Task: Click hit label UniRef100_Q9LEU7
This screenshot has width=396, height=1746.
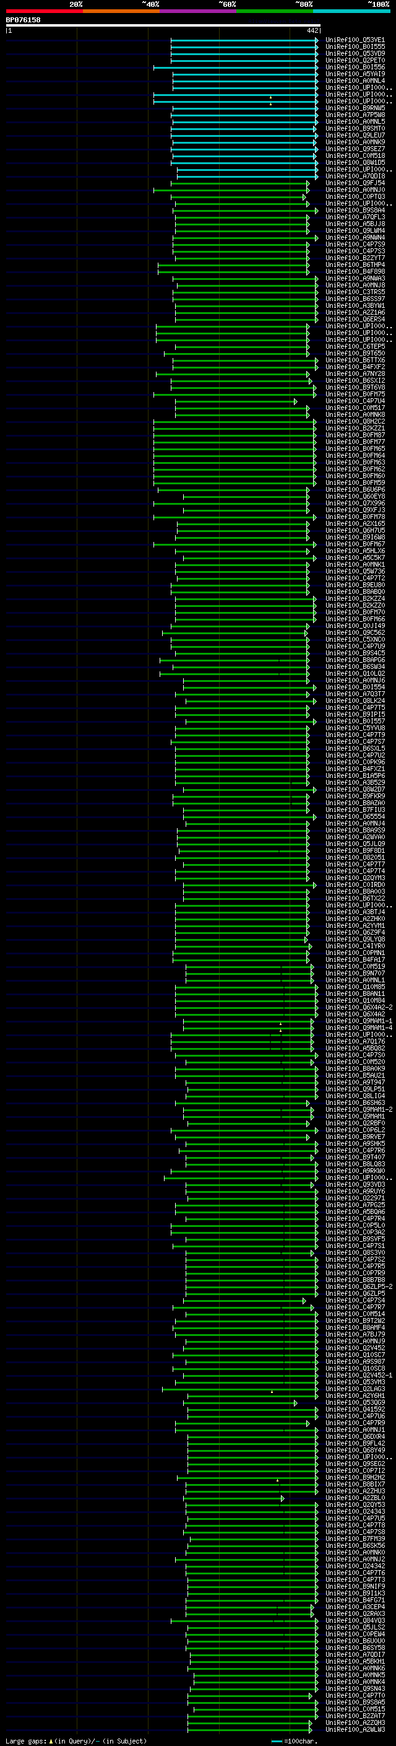Action: pyautogui.click(x=355, y=135)
